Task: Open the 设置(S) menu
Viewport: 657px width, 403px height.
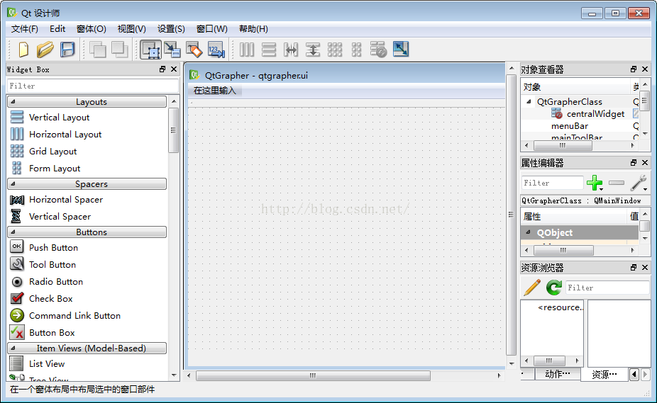Action: point(171,29)
